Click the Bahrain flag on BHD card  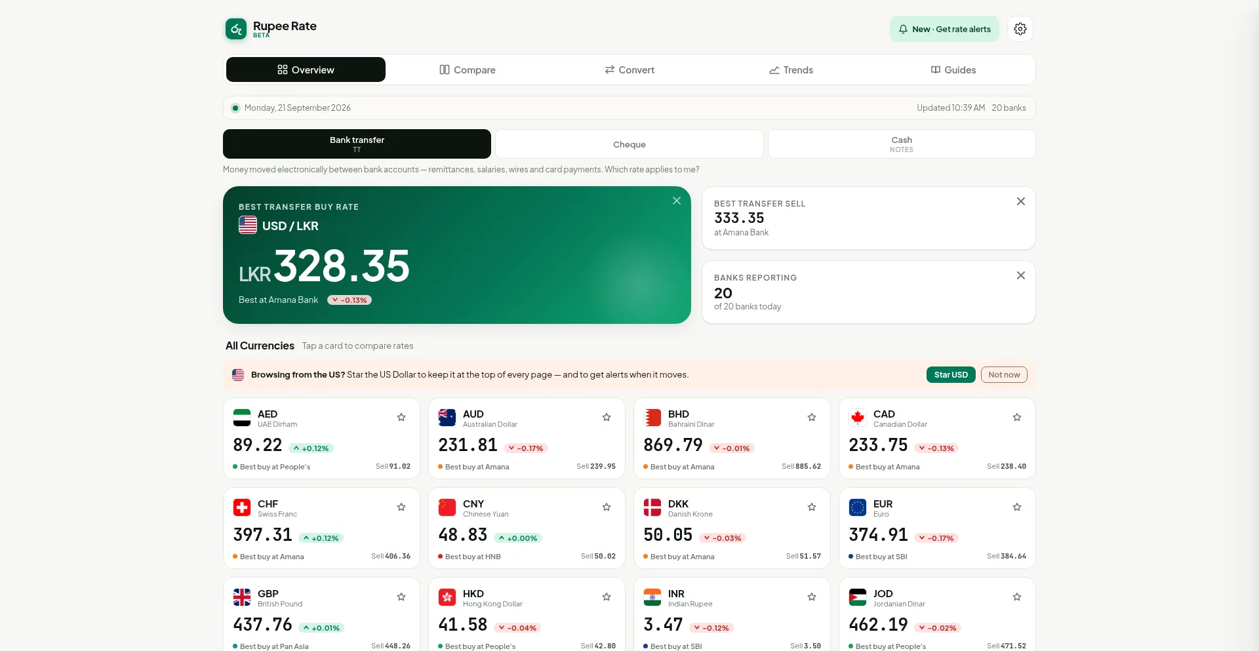pyautogui.click(x=652, y=418)
